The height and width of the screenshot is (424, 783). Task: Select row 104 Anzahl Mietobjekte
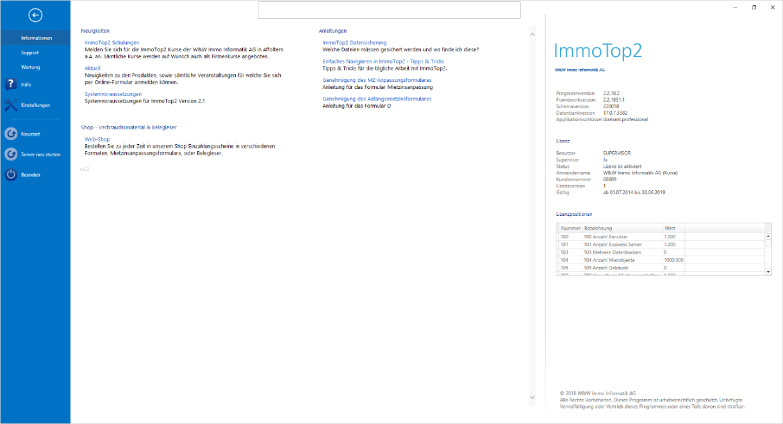(x=661, y=259)
